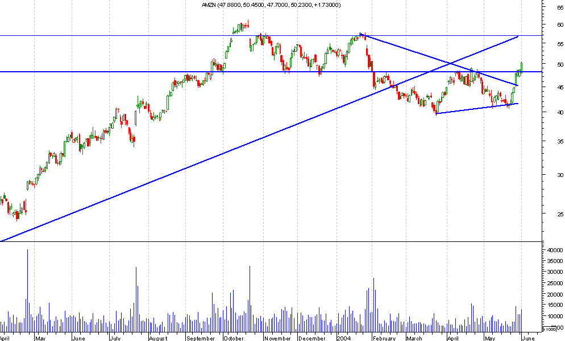The image size is (565, 341).
Task: Click the September date axis label
Action: click(200, 339)
